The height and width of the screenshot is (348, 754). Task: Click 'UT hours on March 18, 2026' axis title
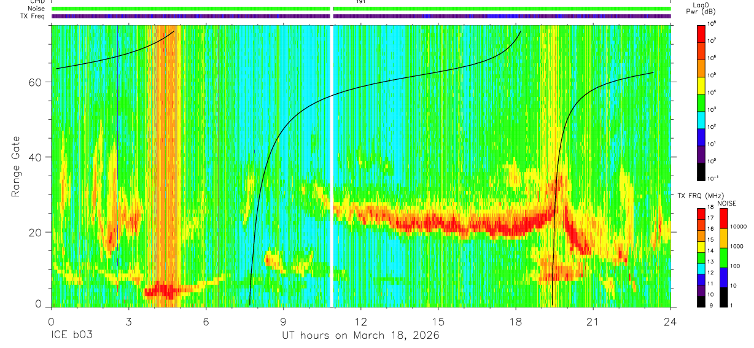coord(360,336)
